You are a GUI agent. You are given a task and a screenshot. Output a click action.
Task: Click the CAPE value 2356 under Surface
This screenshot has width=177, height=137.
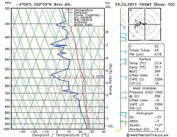coord(158,79)
